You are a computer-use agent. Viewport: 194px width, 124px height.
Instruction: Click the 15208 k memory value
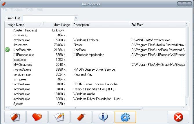pos(60,40)
